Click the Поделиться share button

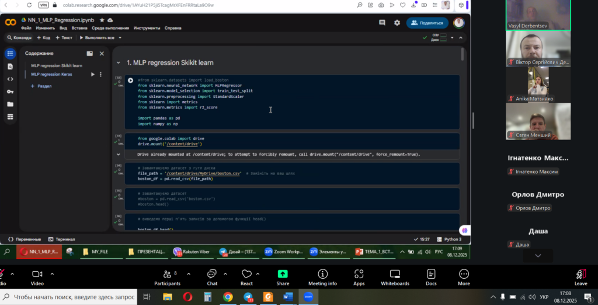click(x=427, y=23)
